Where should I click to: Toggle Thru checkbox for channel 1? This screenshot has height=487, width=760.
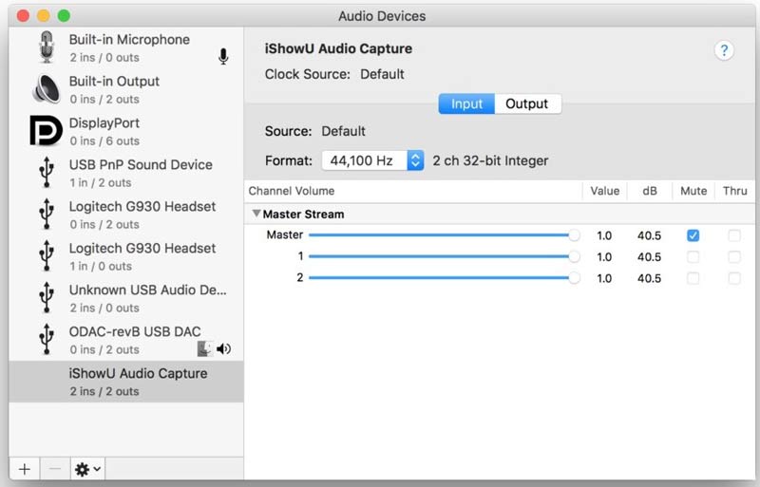(734, 257)
